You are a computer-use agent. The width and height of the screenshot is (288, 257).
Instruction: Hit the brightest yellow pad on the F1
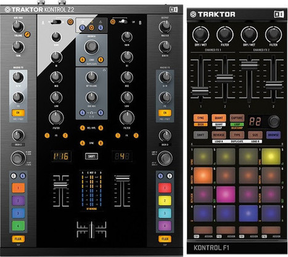coord(271,157)
